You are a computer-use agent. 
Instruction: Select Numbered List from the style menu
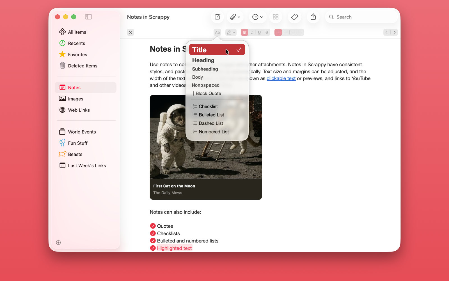(214, 132)
